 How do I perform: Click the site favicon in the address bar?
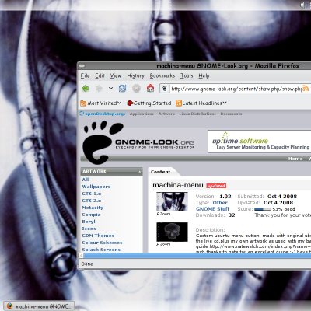pyautogui.click(x=165, y=89)
